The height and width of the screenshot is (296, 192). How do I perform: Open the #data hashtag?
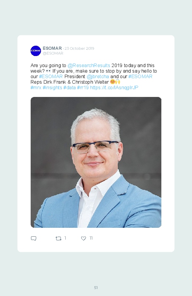click(69, 88)
